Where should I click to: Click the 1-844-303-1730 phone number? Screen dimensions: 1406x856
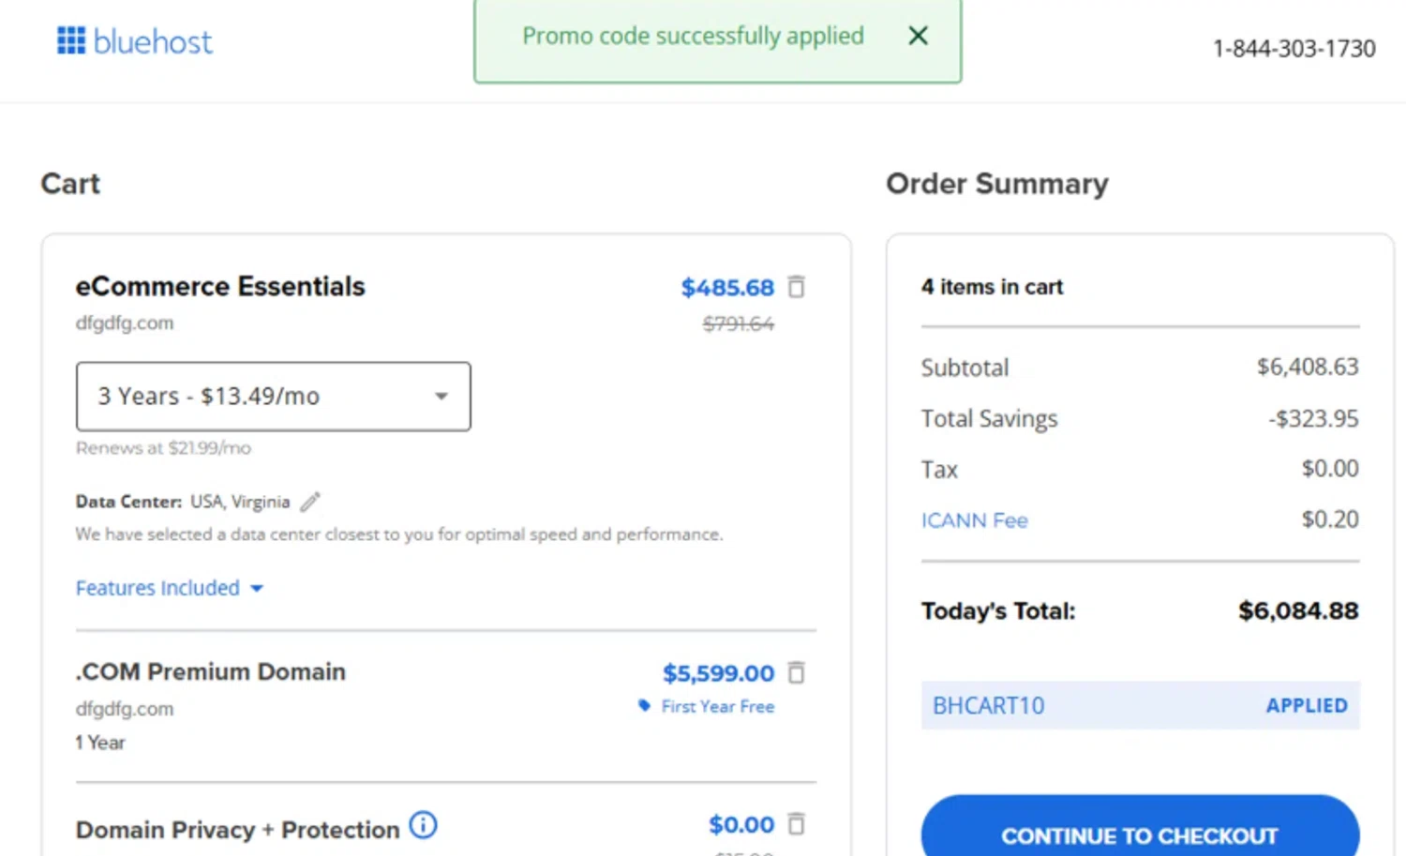coord(1294,49)
